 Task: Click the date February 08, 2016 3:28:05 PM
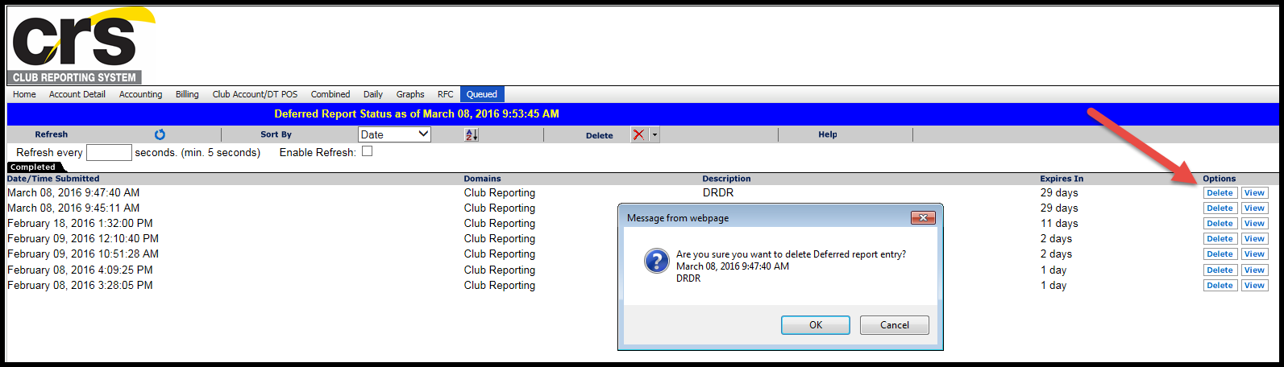(x=80, y=286)
